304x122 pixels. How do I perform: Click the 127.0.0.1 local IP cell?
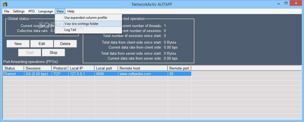tap(81, 74)
